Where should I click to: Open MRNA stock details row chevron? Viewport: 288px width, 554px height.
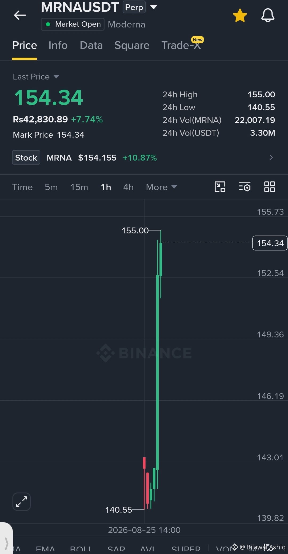click(x=271, y=157)
